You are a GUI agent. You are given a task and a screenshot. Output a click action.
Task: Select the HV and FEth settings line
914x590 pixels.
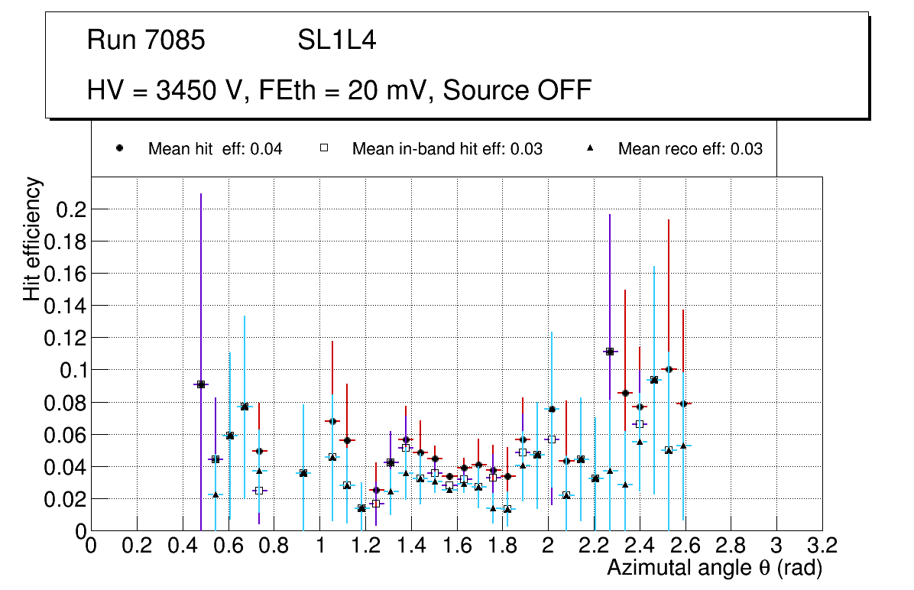tap(339, 90)
